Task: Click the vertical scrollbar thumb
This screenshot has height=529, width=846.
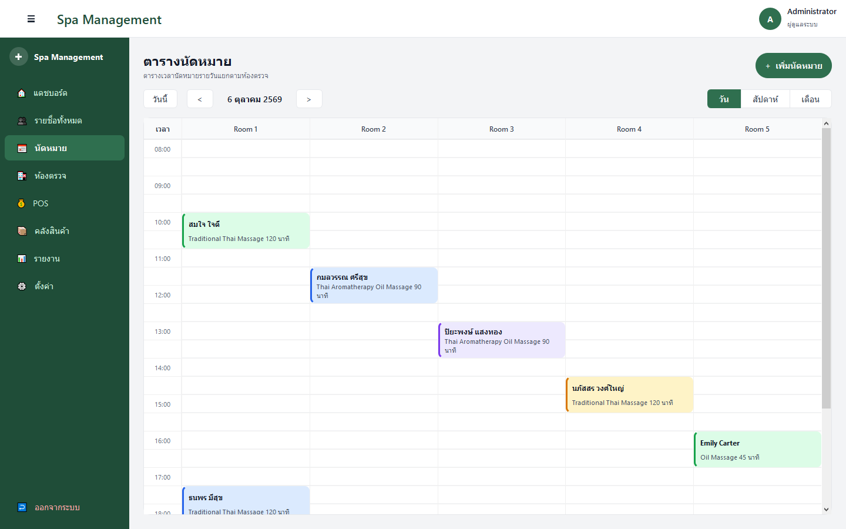Action: (x=827, y=268)
